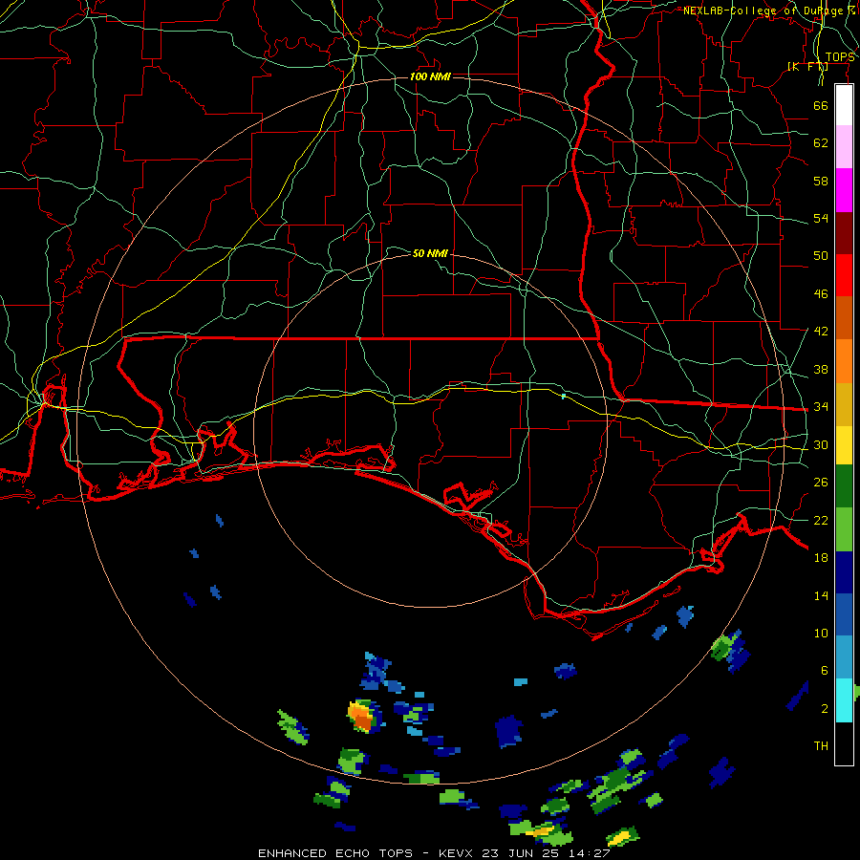Click the light pink legend swatch

(x=844, y=147)
